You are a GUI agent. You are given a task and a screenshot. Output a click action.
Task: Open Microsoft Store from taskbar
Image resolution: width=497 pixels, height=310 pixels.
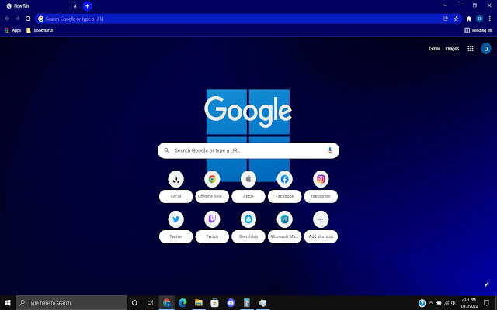point(214,303)
